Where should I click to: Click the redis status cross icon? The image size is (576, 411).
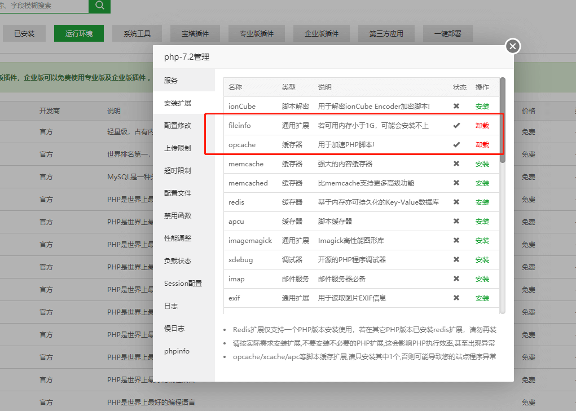point(456,202)
